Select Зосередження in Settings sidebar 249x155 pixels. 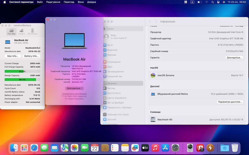[x=123, y=72]
